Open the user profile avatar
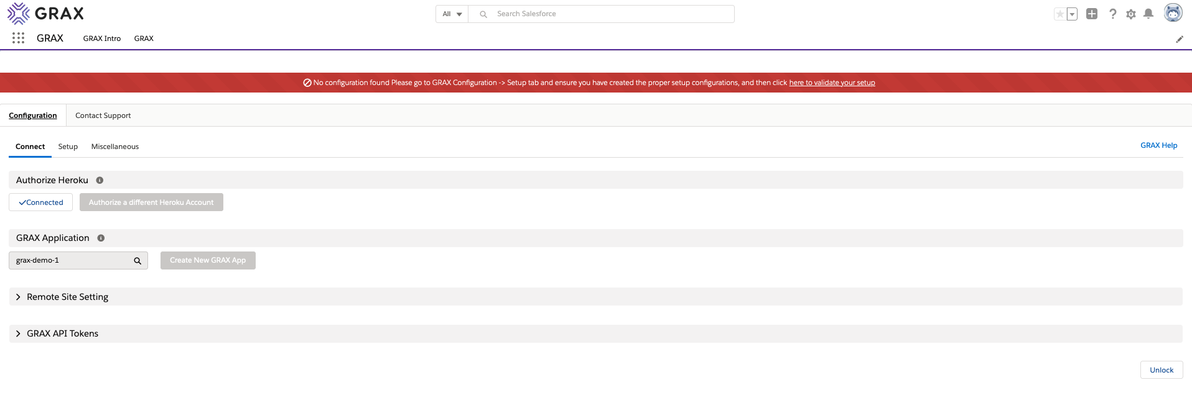Screen dimensions: 1192x403 (1173, 13)
